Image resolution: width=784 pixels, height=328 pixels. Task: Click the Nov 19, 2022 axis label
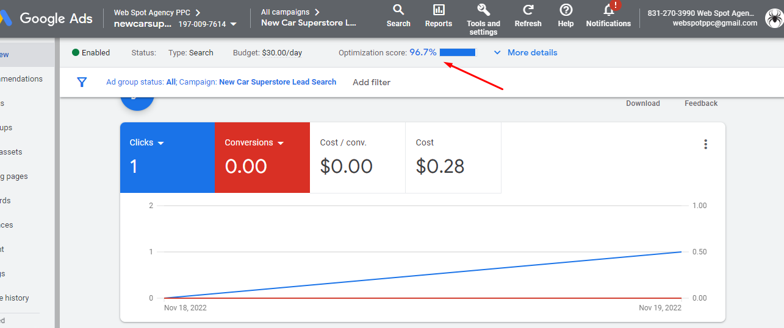[660, 308]
